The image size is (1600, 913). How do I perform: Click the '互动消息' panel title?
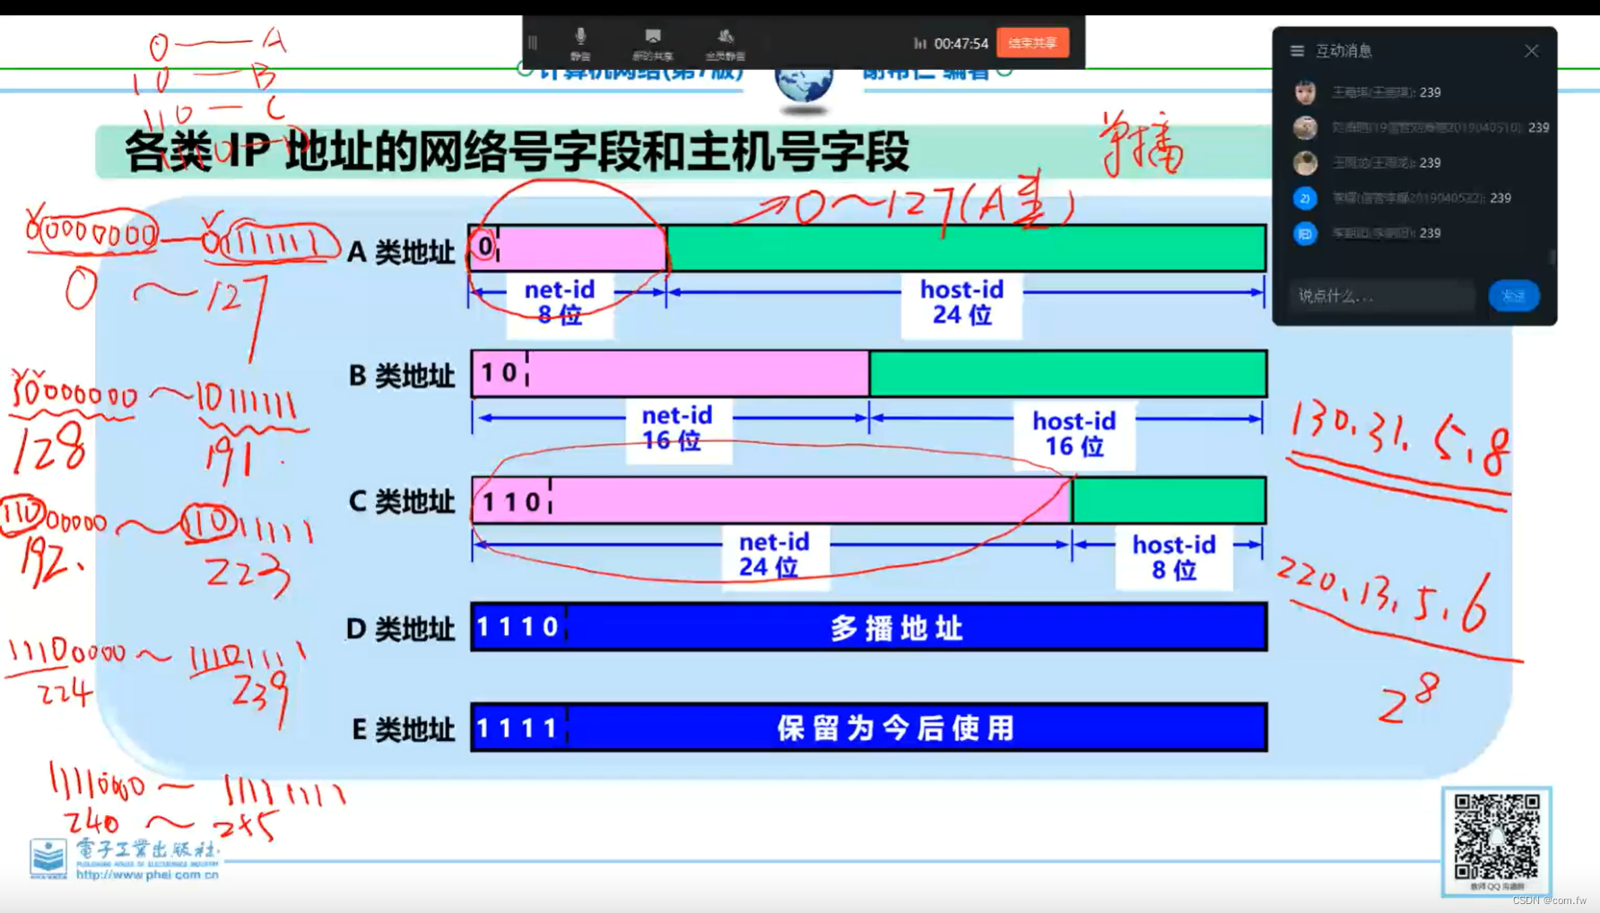click(1343, 51)
